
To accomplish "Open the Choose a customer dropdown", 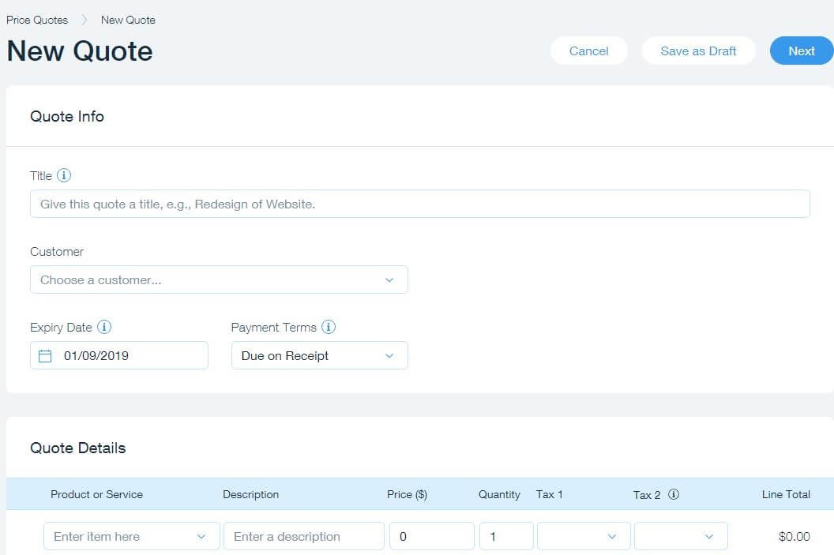I will tap(219, 279).
